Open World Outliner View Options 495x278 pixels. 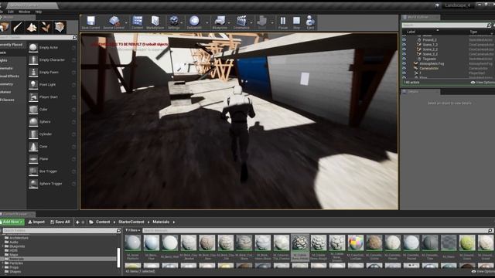pyautogui.click(x=483, y=83)
